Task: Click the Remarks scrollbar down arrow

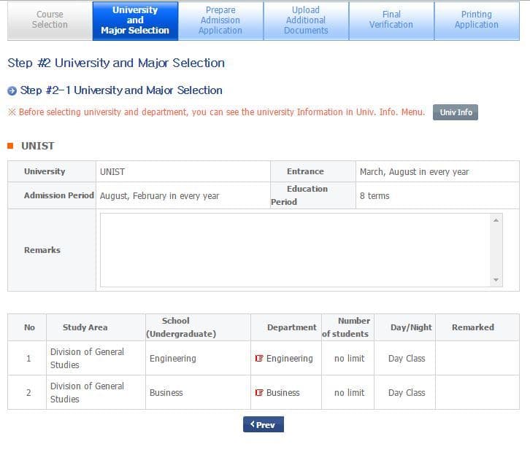Action: pyautogui.click(x=496, y=280)
